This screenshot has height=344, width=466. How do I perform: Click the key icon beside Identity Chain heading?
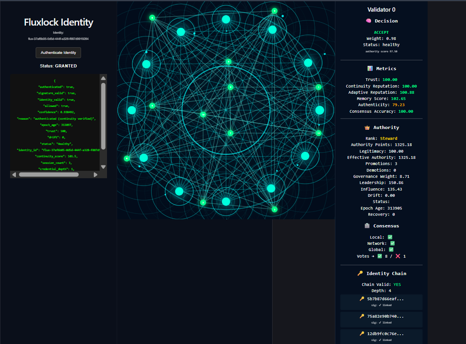pyautogui.click(x=360, y=273)
